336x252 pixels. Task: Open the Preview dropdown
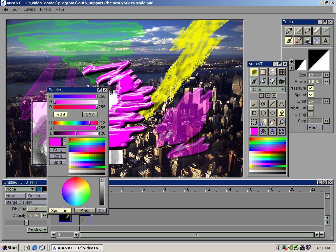click(37, 230)
